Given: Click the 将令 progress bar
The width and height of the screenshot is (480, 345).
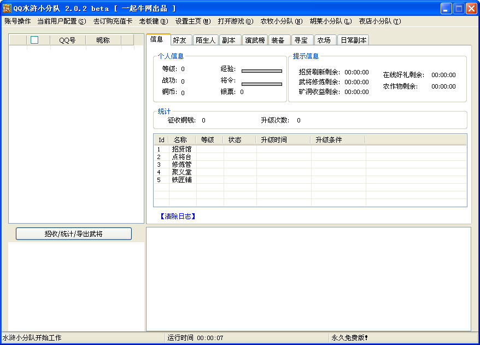Looking at the screenshot, I should [x=261, y=84].
